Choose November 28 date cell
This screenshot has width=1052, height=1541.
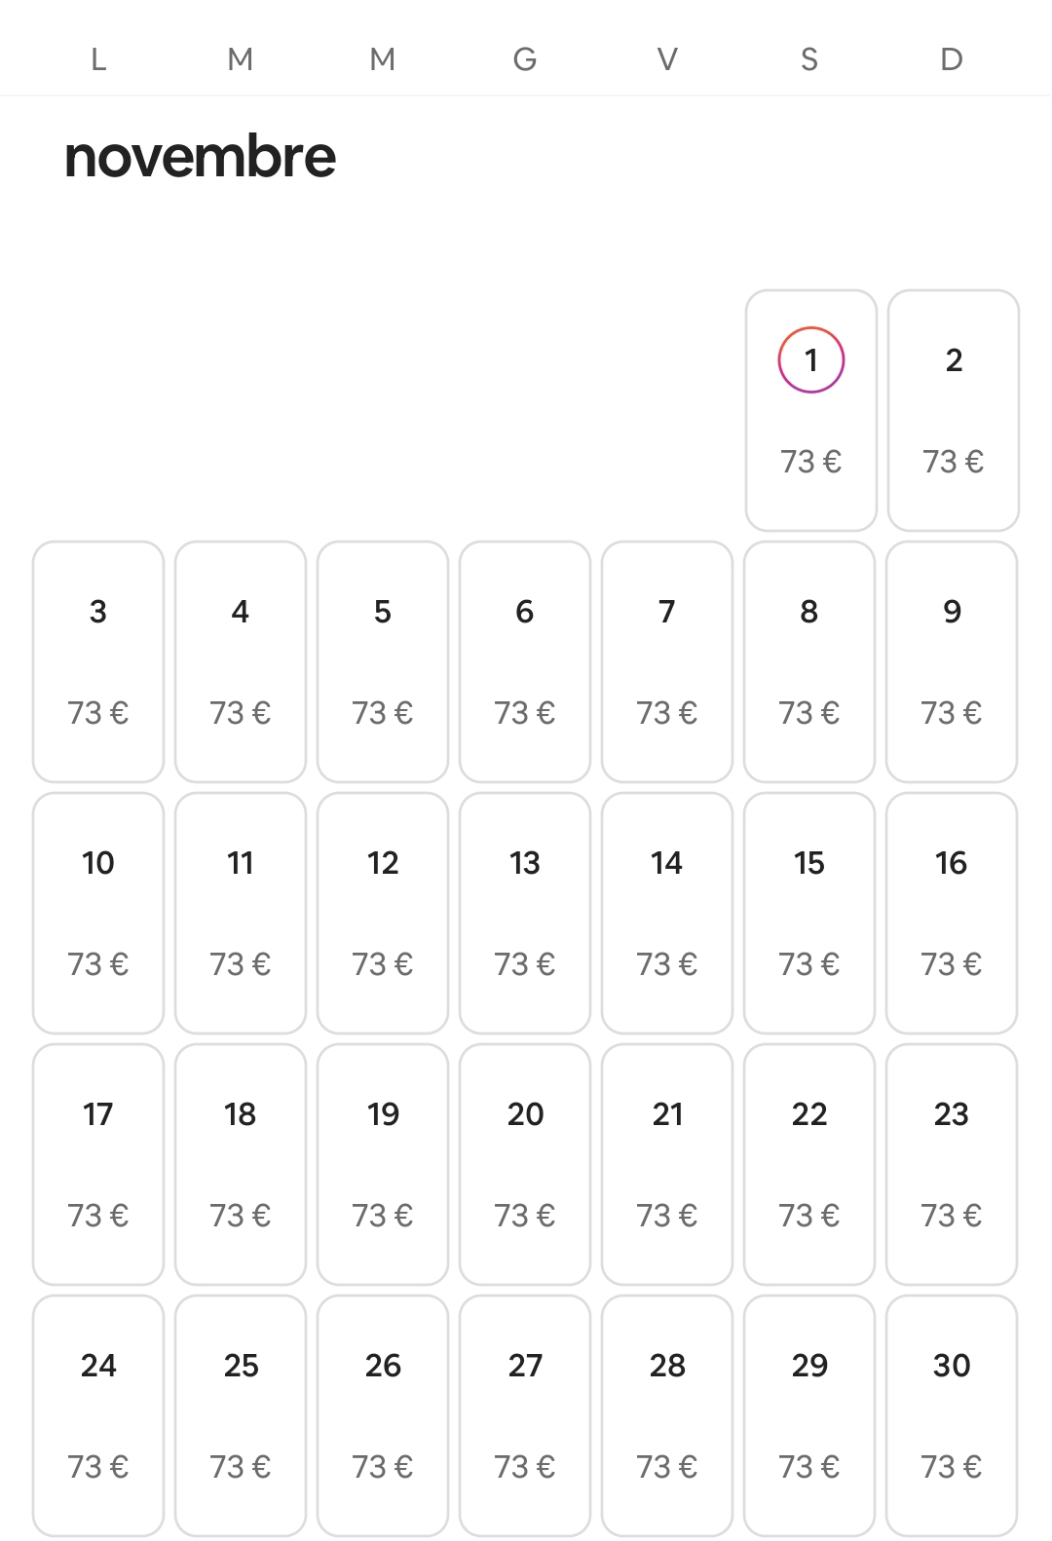[667, 1415]
